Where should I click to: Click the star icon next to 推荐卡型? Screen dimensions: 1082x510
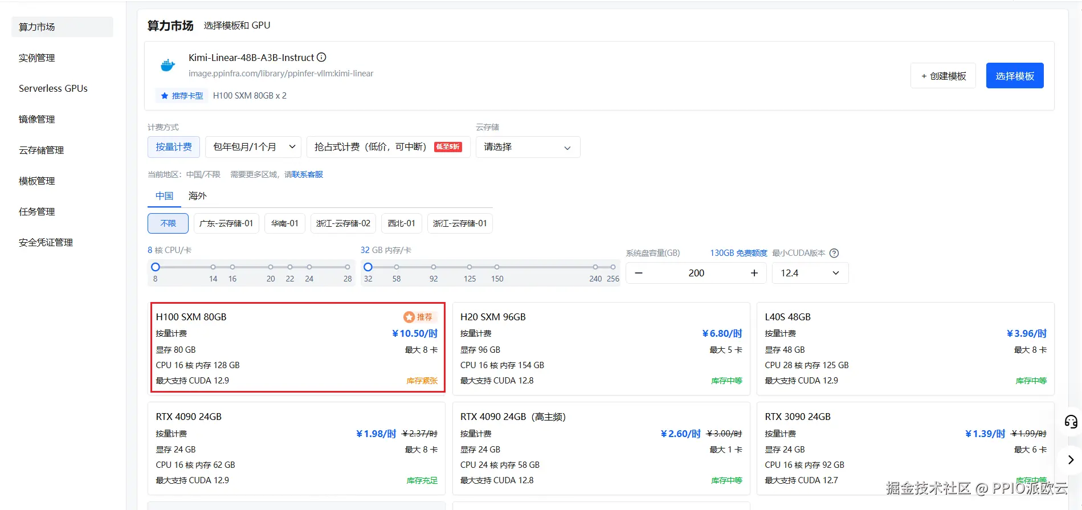tap(164, 96)
